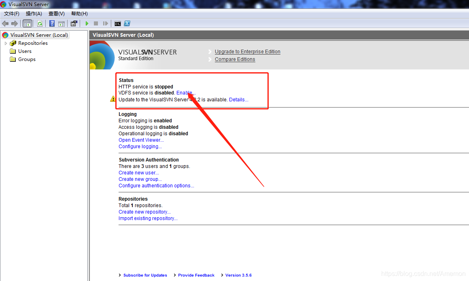This screenshot has width=469, height=281.
Task: Launch PowerShell from the toolbar icon
Action: [x=127, y=23]
